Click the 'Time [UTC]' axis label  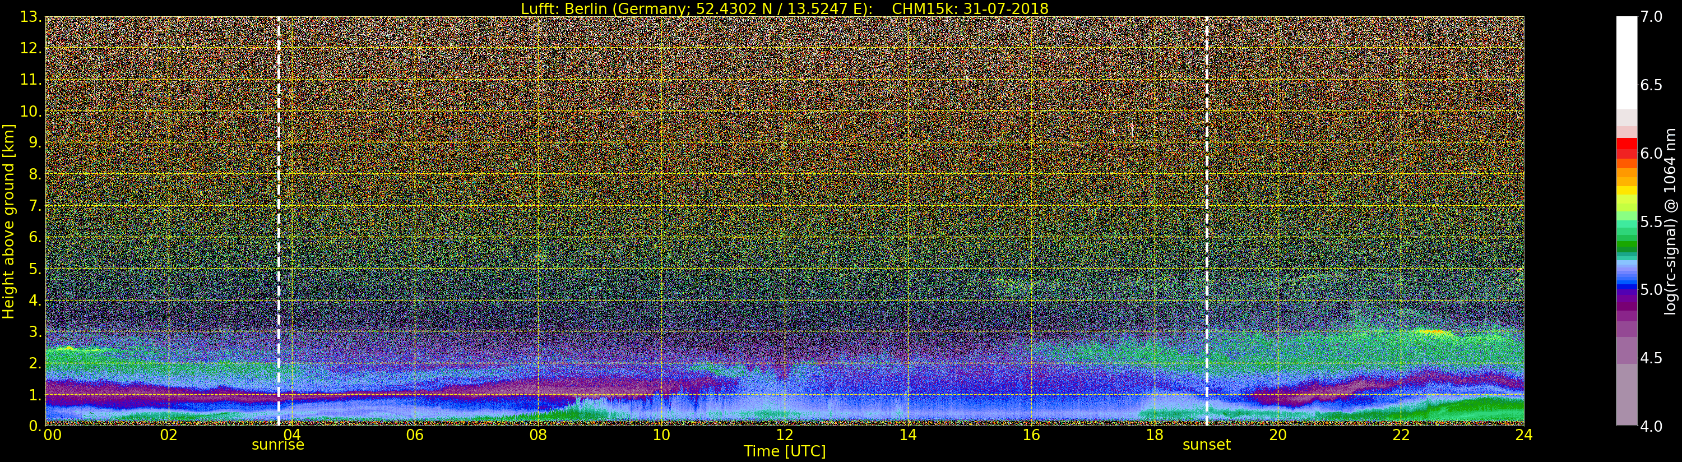coord(785,451)
